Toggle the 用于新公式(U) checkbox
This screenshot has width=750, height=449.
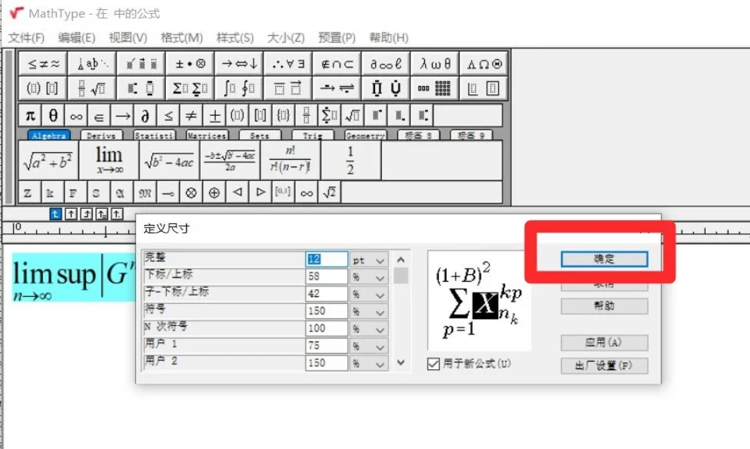[x=433, y=364]
